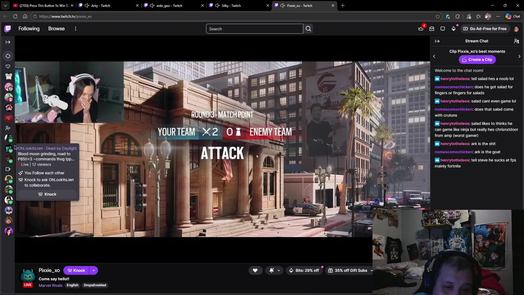Open a new browser tab
The height and width of the screenshot is (295, 524).
point(343,5)
